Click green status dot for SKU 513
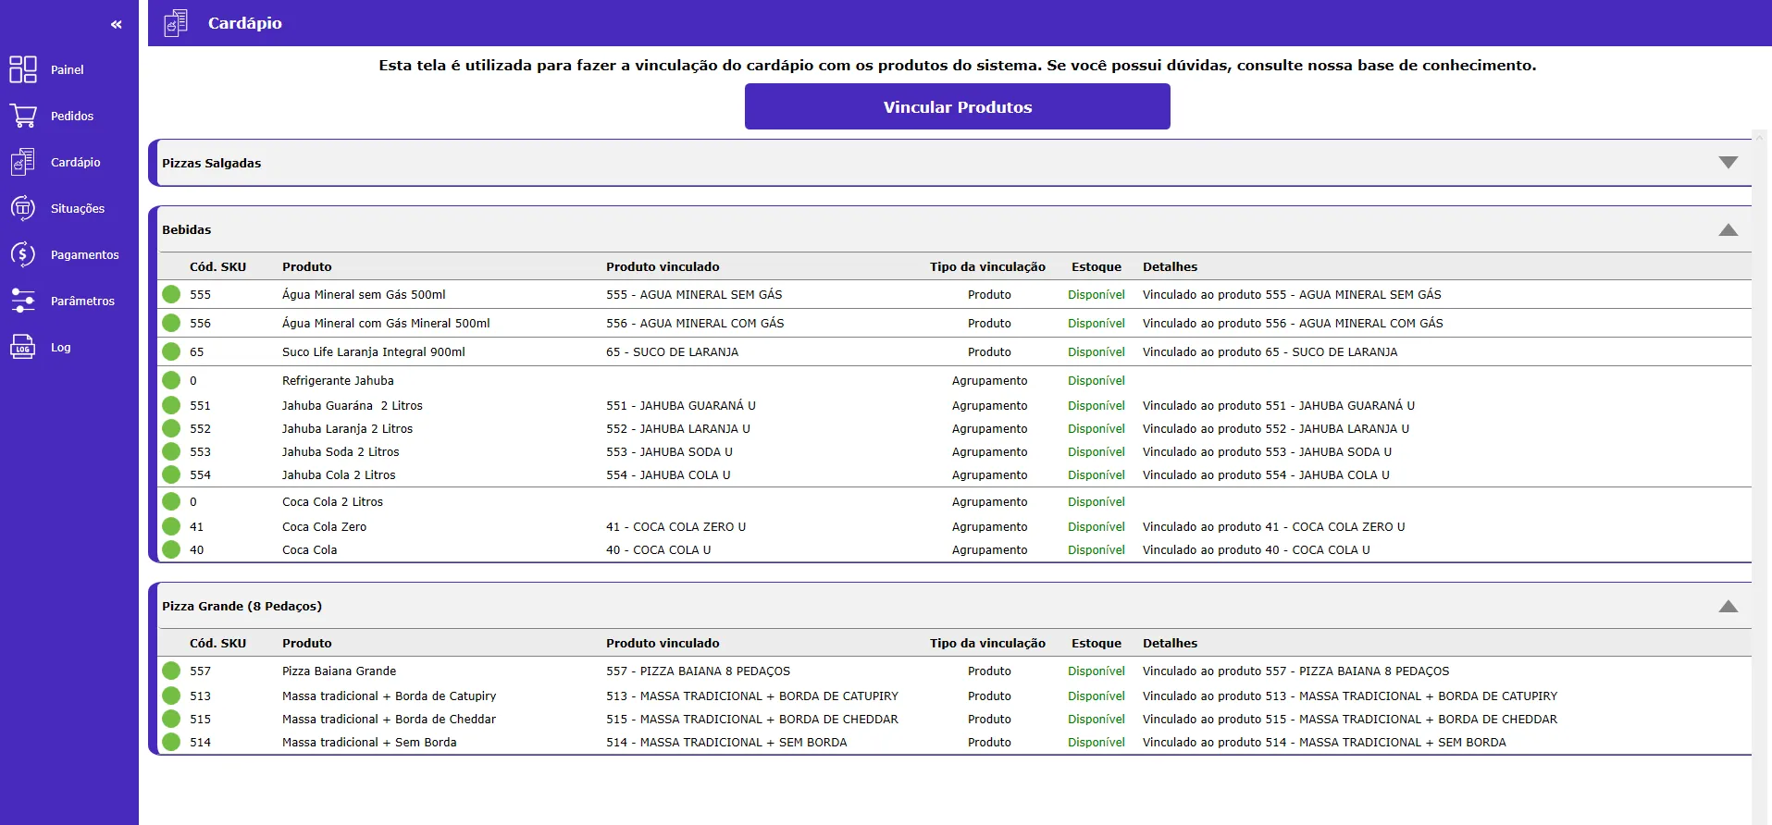 tap(171, 696)
